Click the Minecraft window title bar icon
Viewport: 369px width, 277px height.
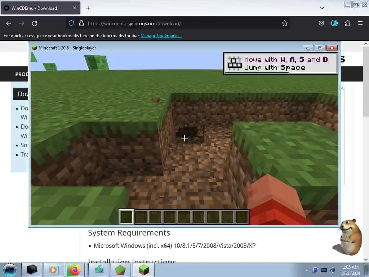(34, 48)
